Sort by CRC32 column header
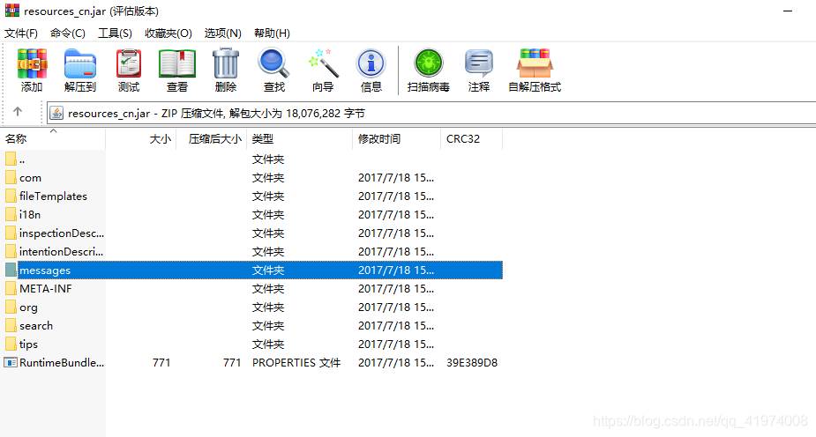The height and width of the screenshot is (437, 816). [471, 139]
